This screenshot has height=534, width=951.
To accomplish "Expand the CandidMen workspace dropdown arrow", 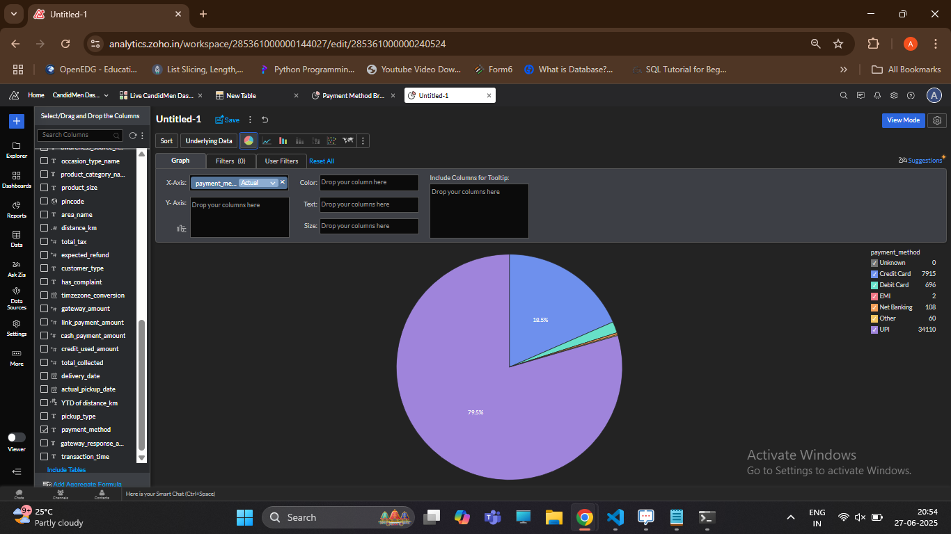I will [x=107, y=95].
